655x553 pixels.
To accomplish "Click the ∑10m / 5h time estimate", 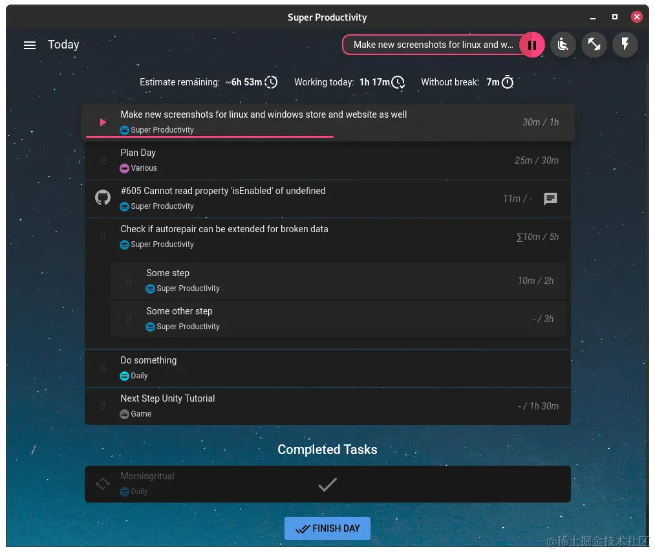I will 537,237.
